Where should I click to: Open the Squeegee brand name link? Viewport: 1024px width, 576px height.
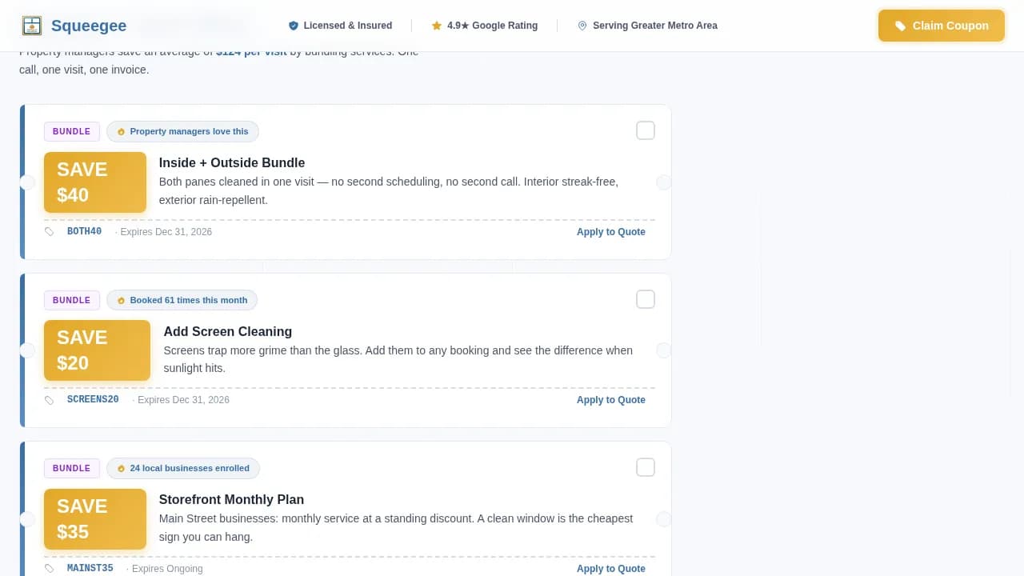click(89, 26)
